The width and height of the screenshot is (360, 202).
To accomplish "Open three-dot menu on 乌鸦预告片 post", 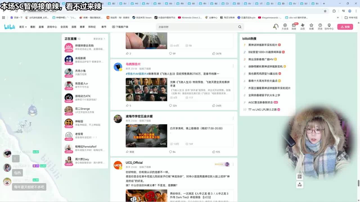I will (x=233, y=66).
